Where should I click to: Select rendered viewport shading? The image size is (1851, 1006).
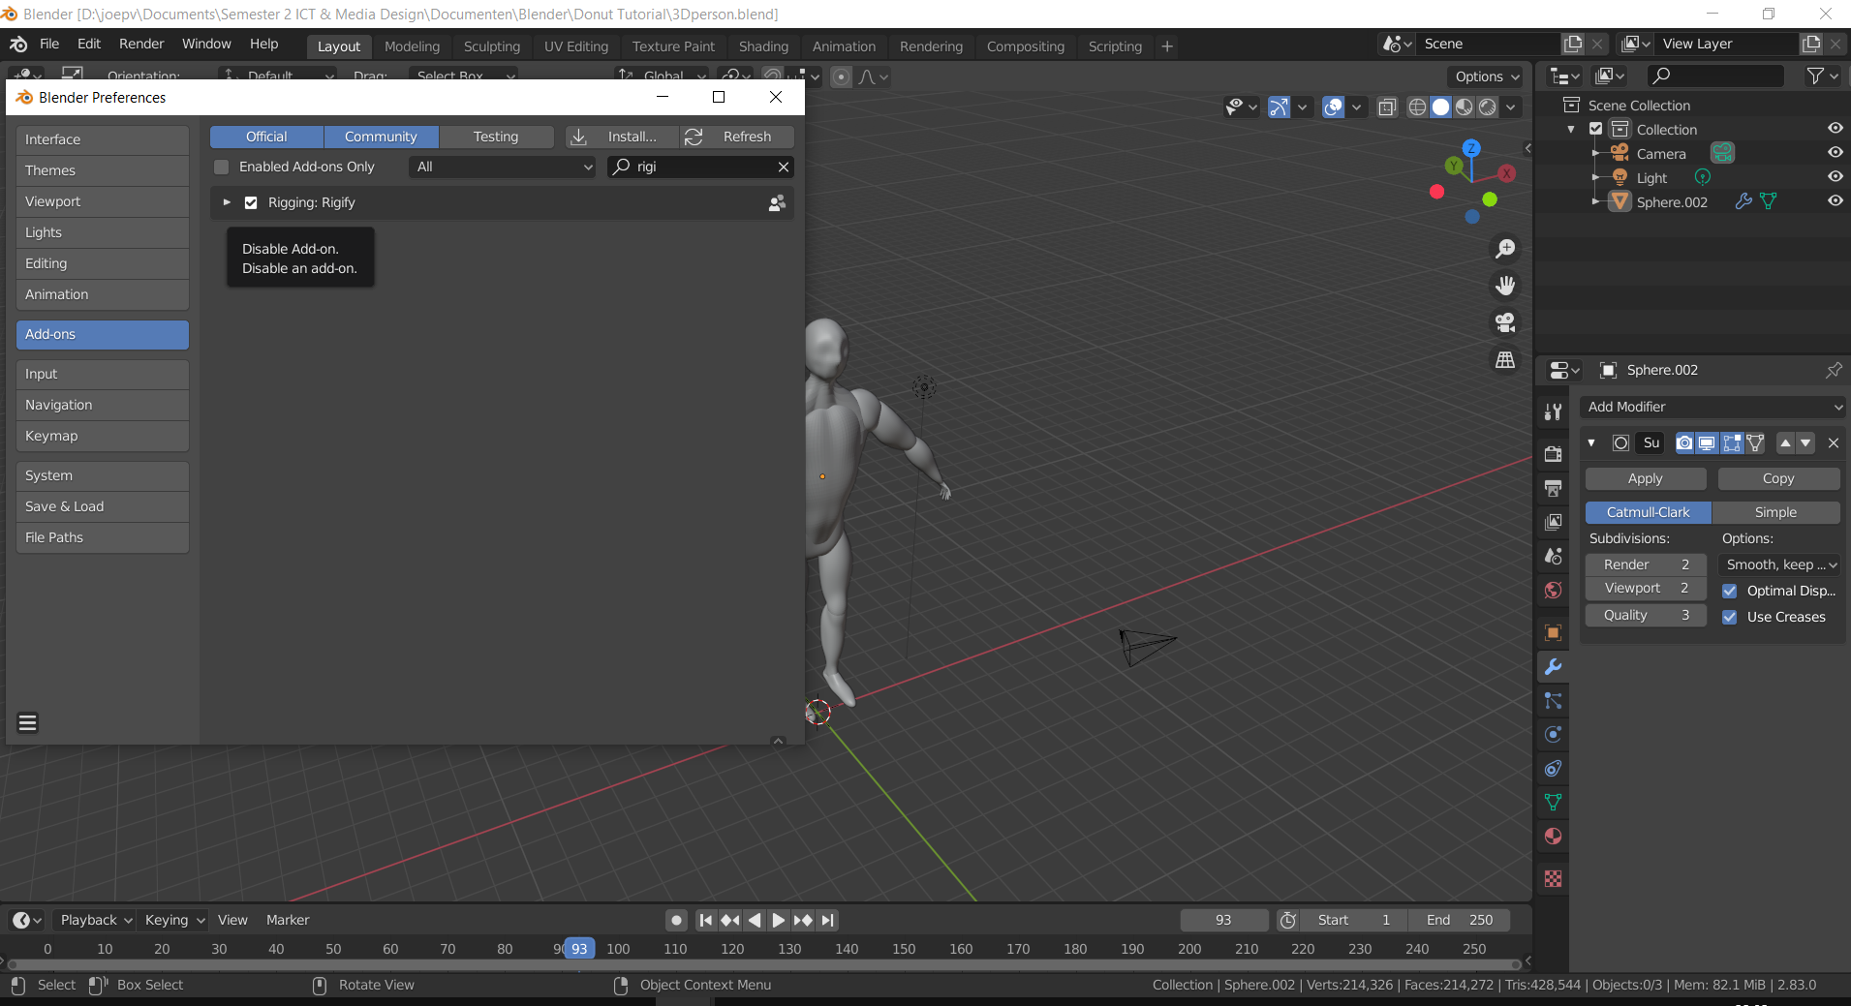pos(1488,107)
